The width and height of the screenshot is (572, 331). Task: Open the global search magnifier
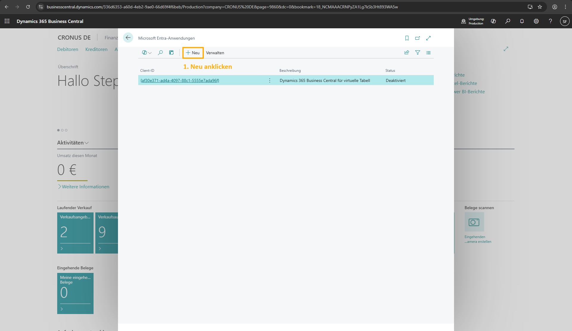click(x=508, y=21)
